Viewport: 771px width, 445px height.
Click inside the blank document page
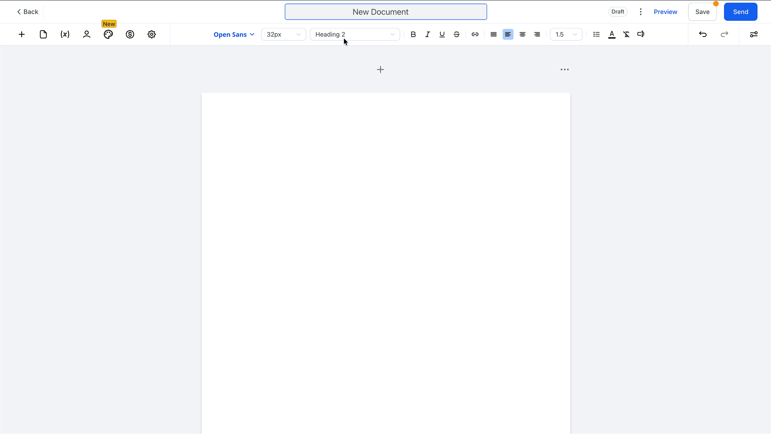tap(386, 263)
